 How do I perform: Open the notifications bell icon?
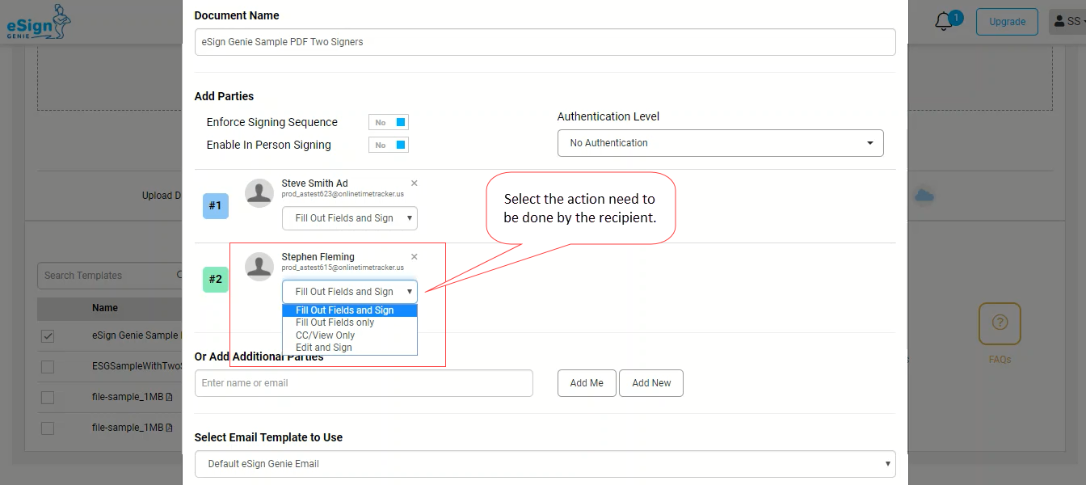pyautogui.click(x=944, y=22)
